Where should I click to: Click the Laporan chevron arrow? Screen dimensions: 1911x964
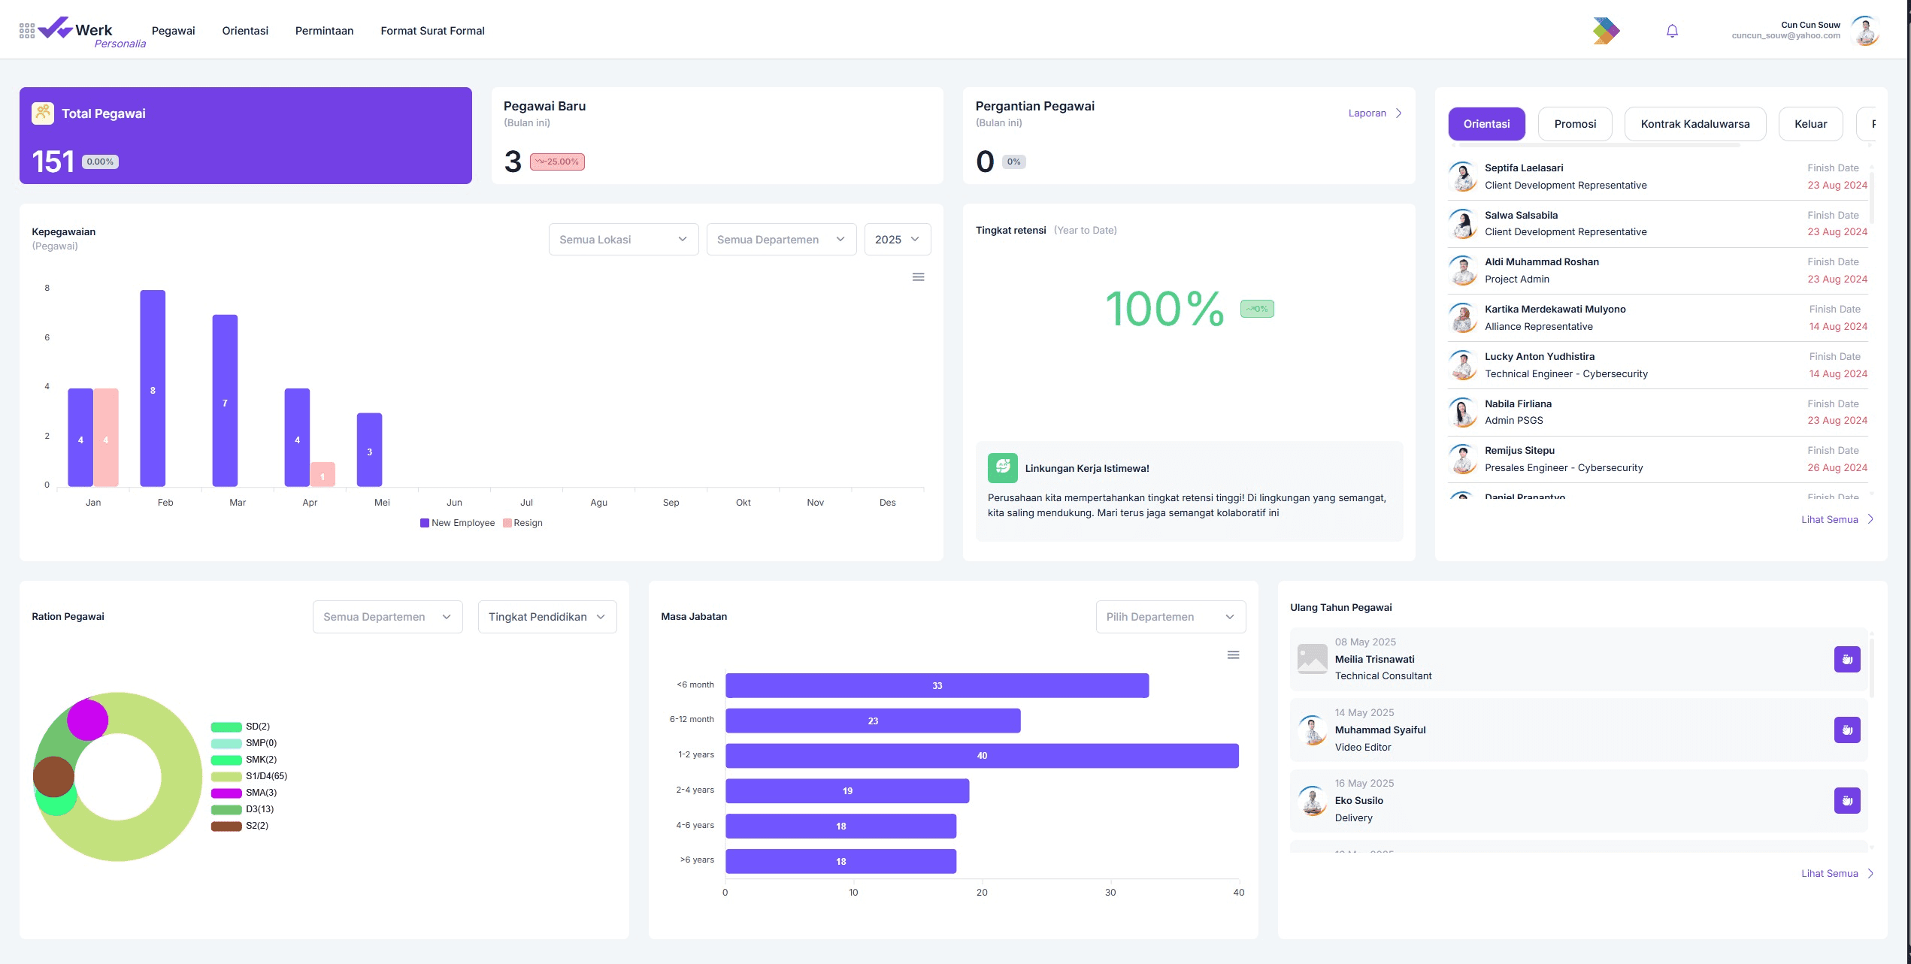tap(1398, 113)
